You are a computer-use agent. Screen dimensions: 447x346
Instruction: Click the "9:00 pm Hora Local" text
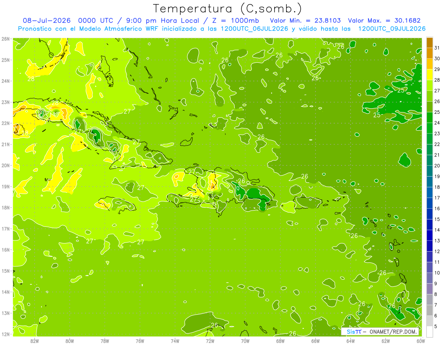point(162,21)
